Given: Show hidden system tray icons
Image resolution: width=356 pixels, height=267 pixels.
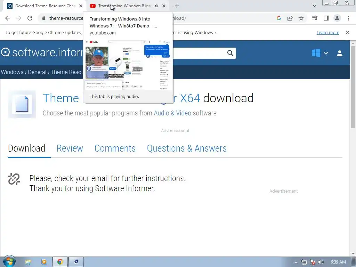Looking at the screenshot, I should pos(296,262).
